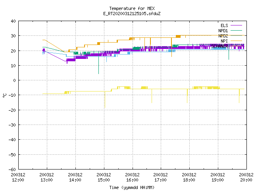Viewport: 254px width, 191px height.
Task: Click the y-axis label 30
Action: coord(13,36)
